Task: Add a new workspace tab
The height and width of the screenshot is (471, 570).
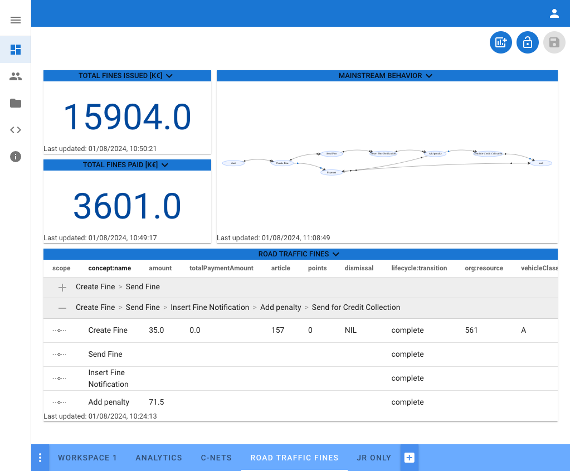Action: [409, 458]
